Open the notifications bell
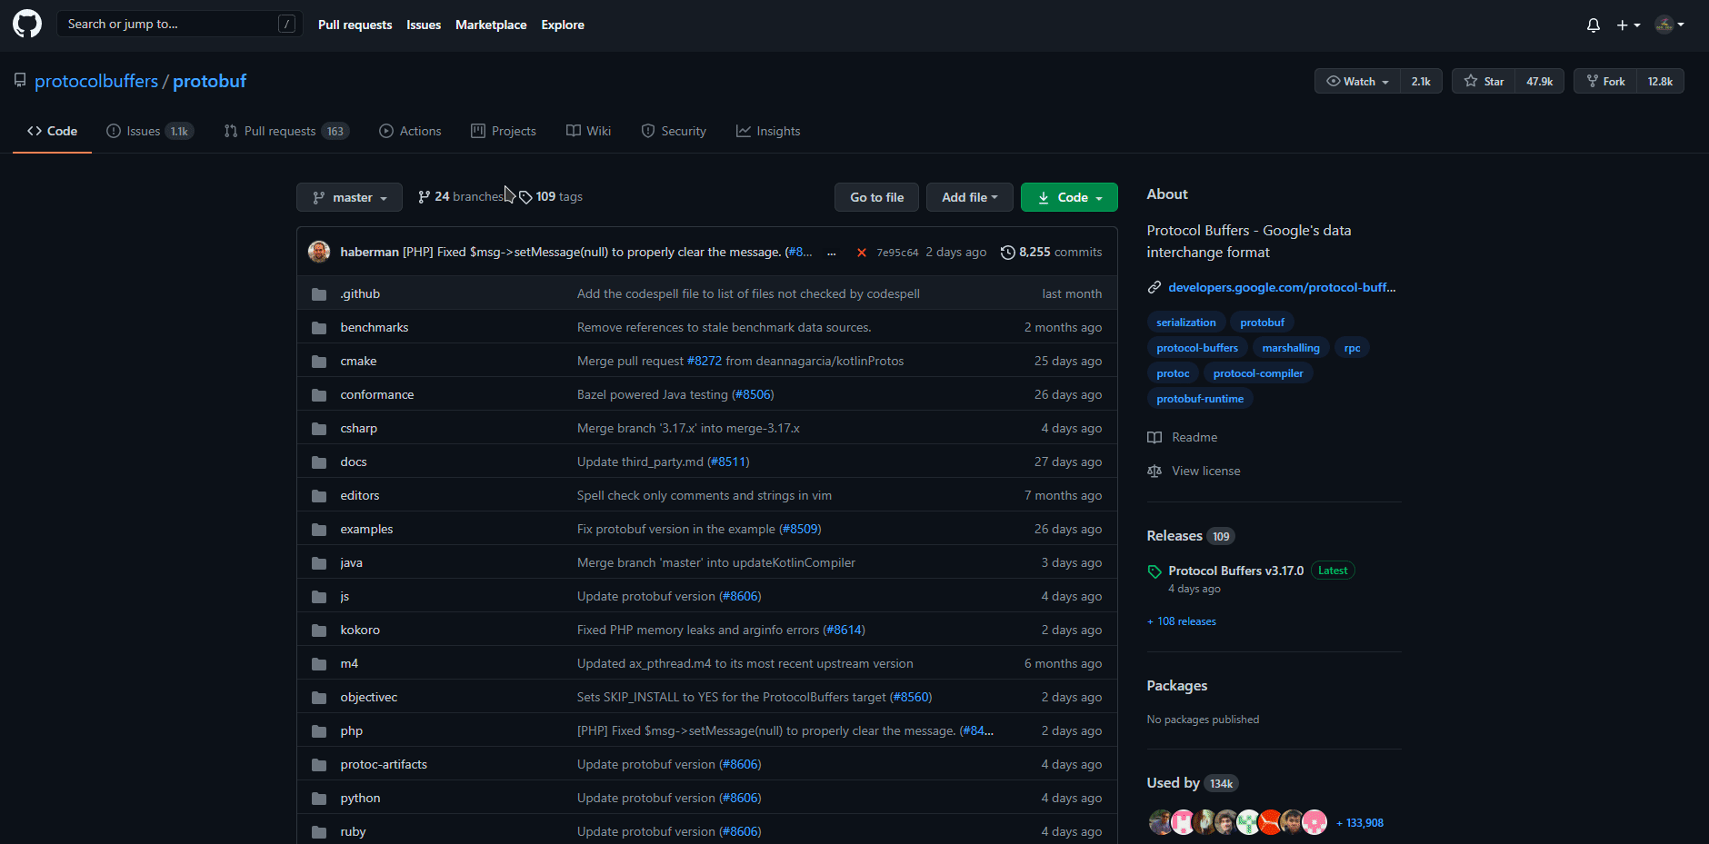This screenshot has width=1709, height=844. click(1593, 25)
